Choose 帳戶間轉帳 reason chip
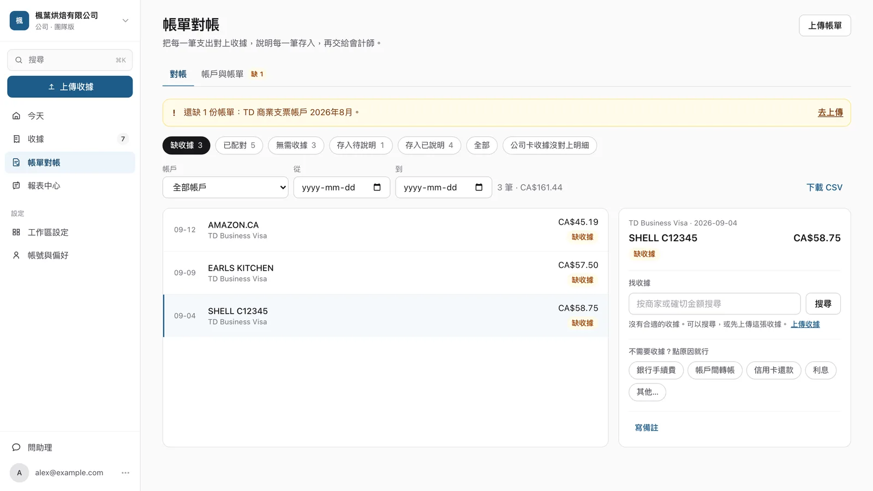Screen dimensions: 873x491 pyautogui.click(x=715, y=370)
